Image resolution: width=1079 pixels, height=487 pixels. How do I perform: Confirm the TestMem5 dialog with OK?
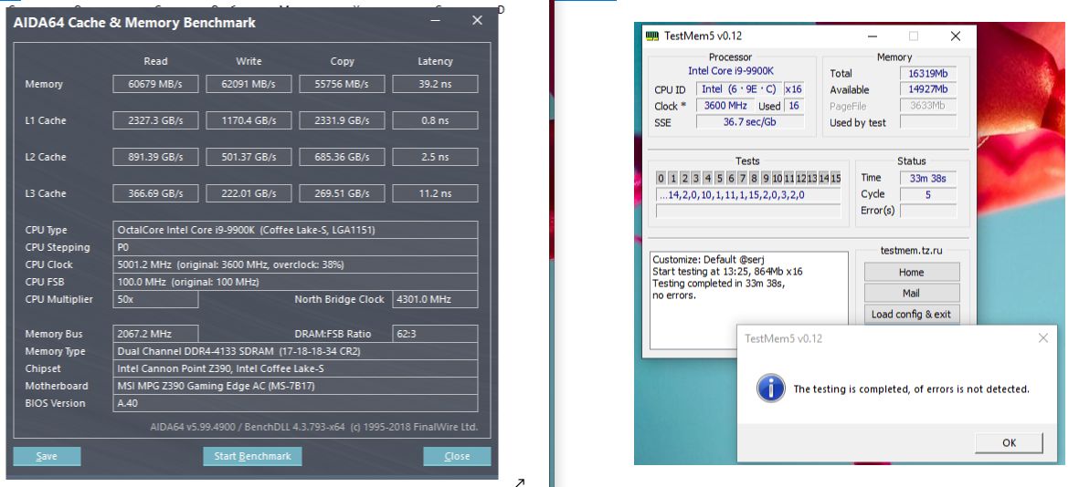[x=1009, y=443]
